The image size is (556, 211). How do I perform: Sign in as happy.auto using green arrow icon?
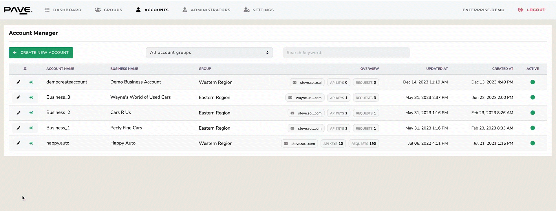point(31,143)
